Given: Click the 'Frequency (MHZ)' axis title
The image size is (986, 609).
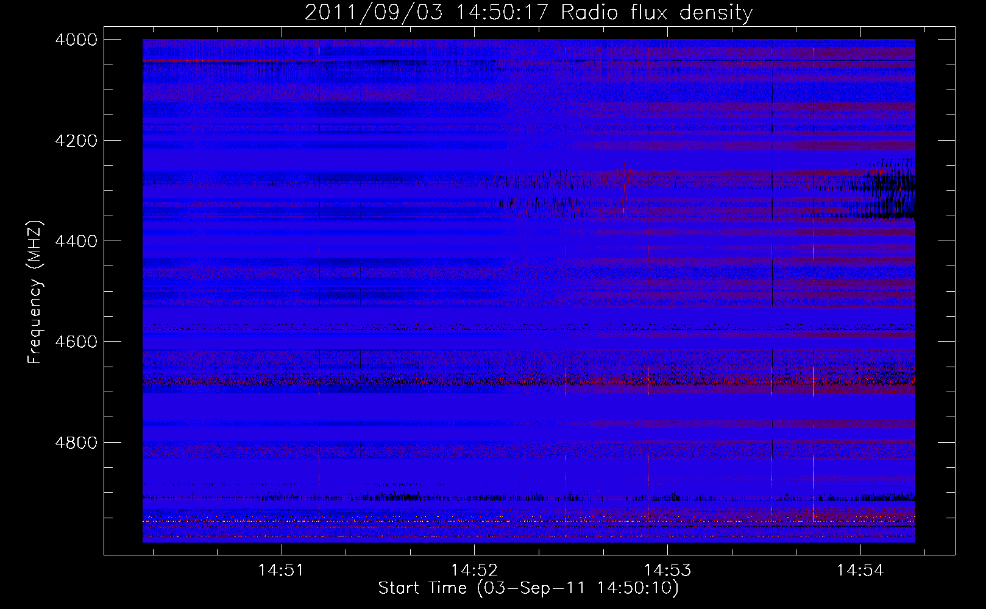Looking at the screenshot, I should coord(35,292).
